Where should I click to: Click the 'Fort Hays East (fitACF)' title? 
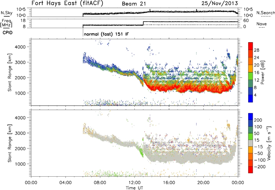[x=67, y=3]
